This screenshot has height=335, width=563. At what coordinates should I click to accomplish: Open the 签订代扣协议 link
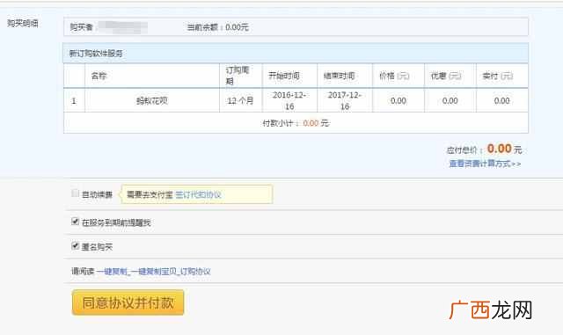pos(198,194)
